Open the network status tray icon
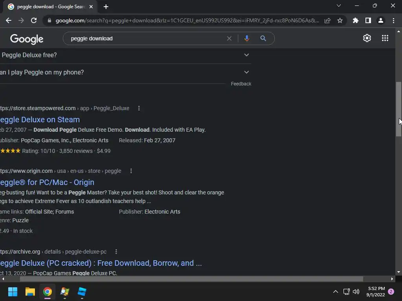This screenshot has height=301, width=402. point(346,292)
